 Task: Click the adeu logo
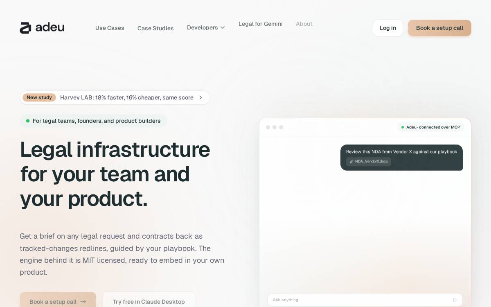[x=42, y=28]
